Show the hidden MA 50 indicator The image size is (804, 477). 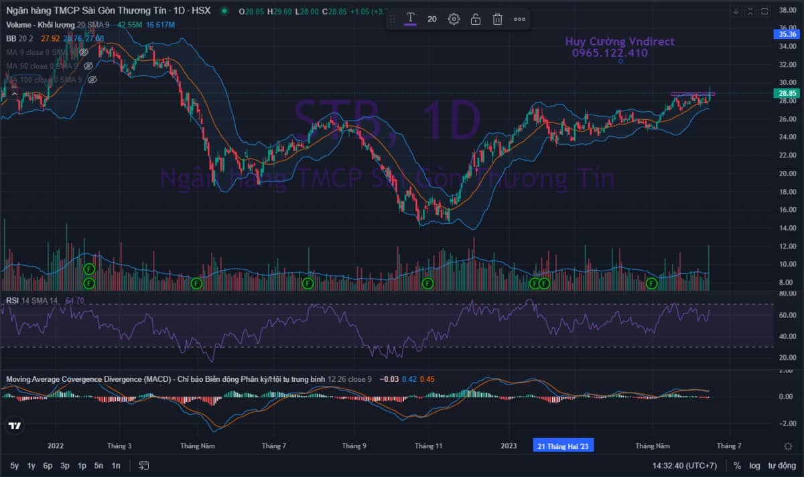coord(88,66)
